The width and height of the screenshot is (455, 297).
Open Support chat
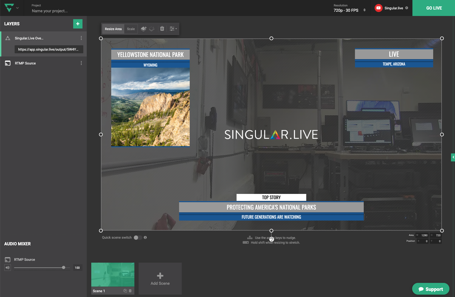[x=431, y=289]
